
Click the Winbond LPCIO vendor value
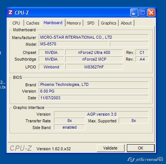pyautogui.click(x=51, y=67)
